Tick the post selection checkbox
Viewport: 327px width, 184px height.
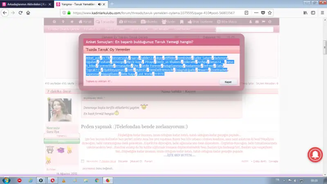[x=83, y=161]
